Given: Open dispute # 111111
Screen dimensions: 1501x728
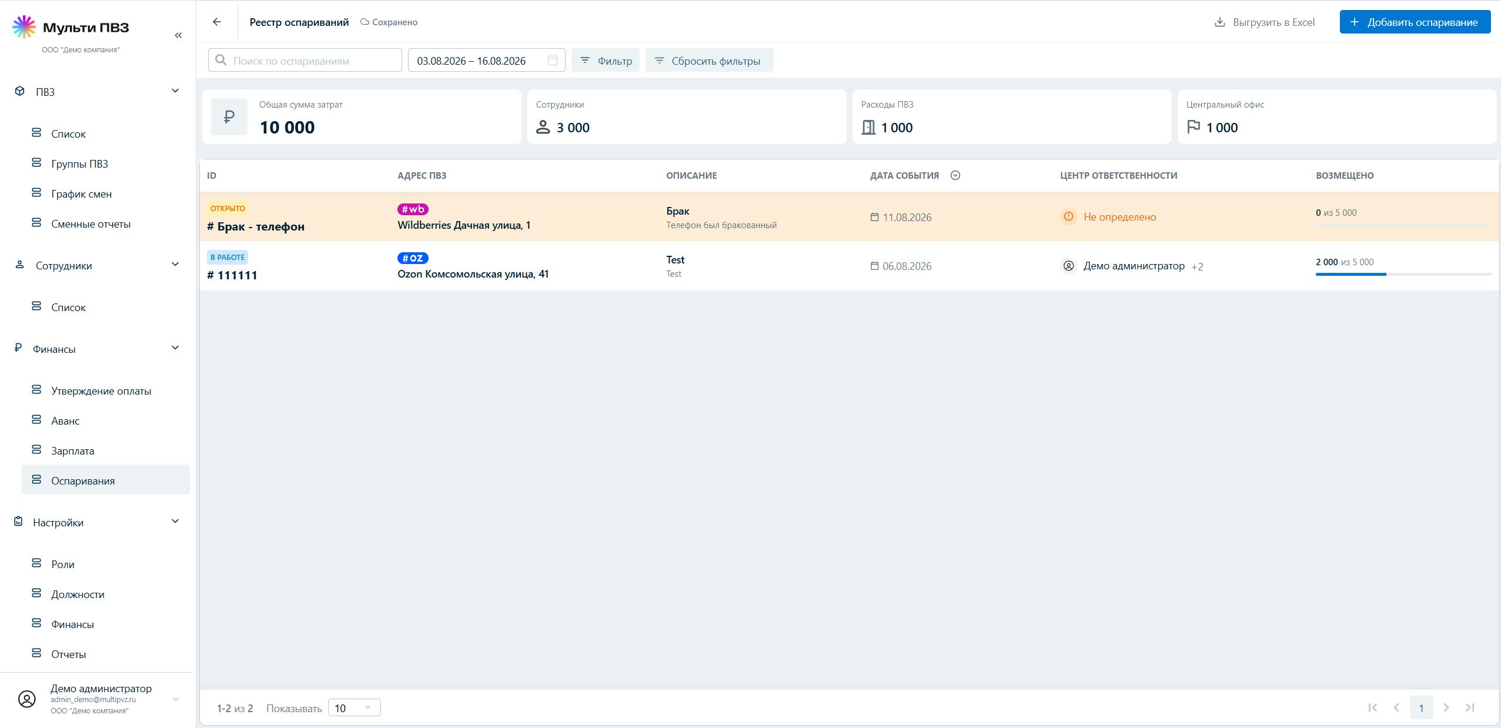Looking at the screenshot, I should coord(232,275).
